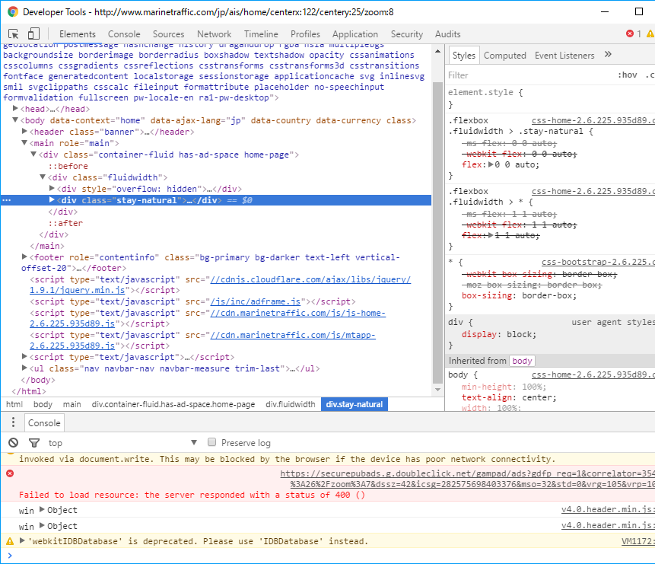Click the Elements panel scrollbar up arrow
The image size is (655, 564).
click(x=437, y=50)
